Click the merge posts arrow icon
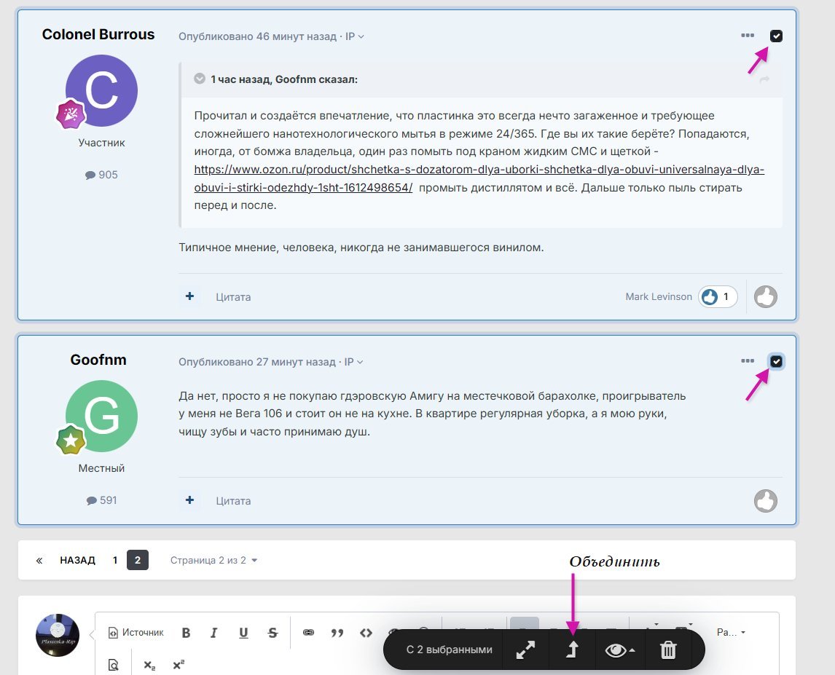835x675 pixels. click(x=571, y=650)
